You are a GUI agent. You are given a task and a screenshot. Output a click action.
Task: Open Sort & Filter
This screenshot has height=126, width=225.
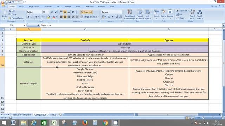[x=193, y=14]
